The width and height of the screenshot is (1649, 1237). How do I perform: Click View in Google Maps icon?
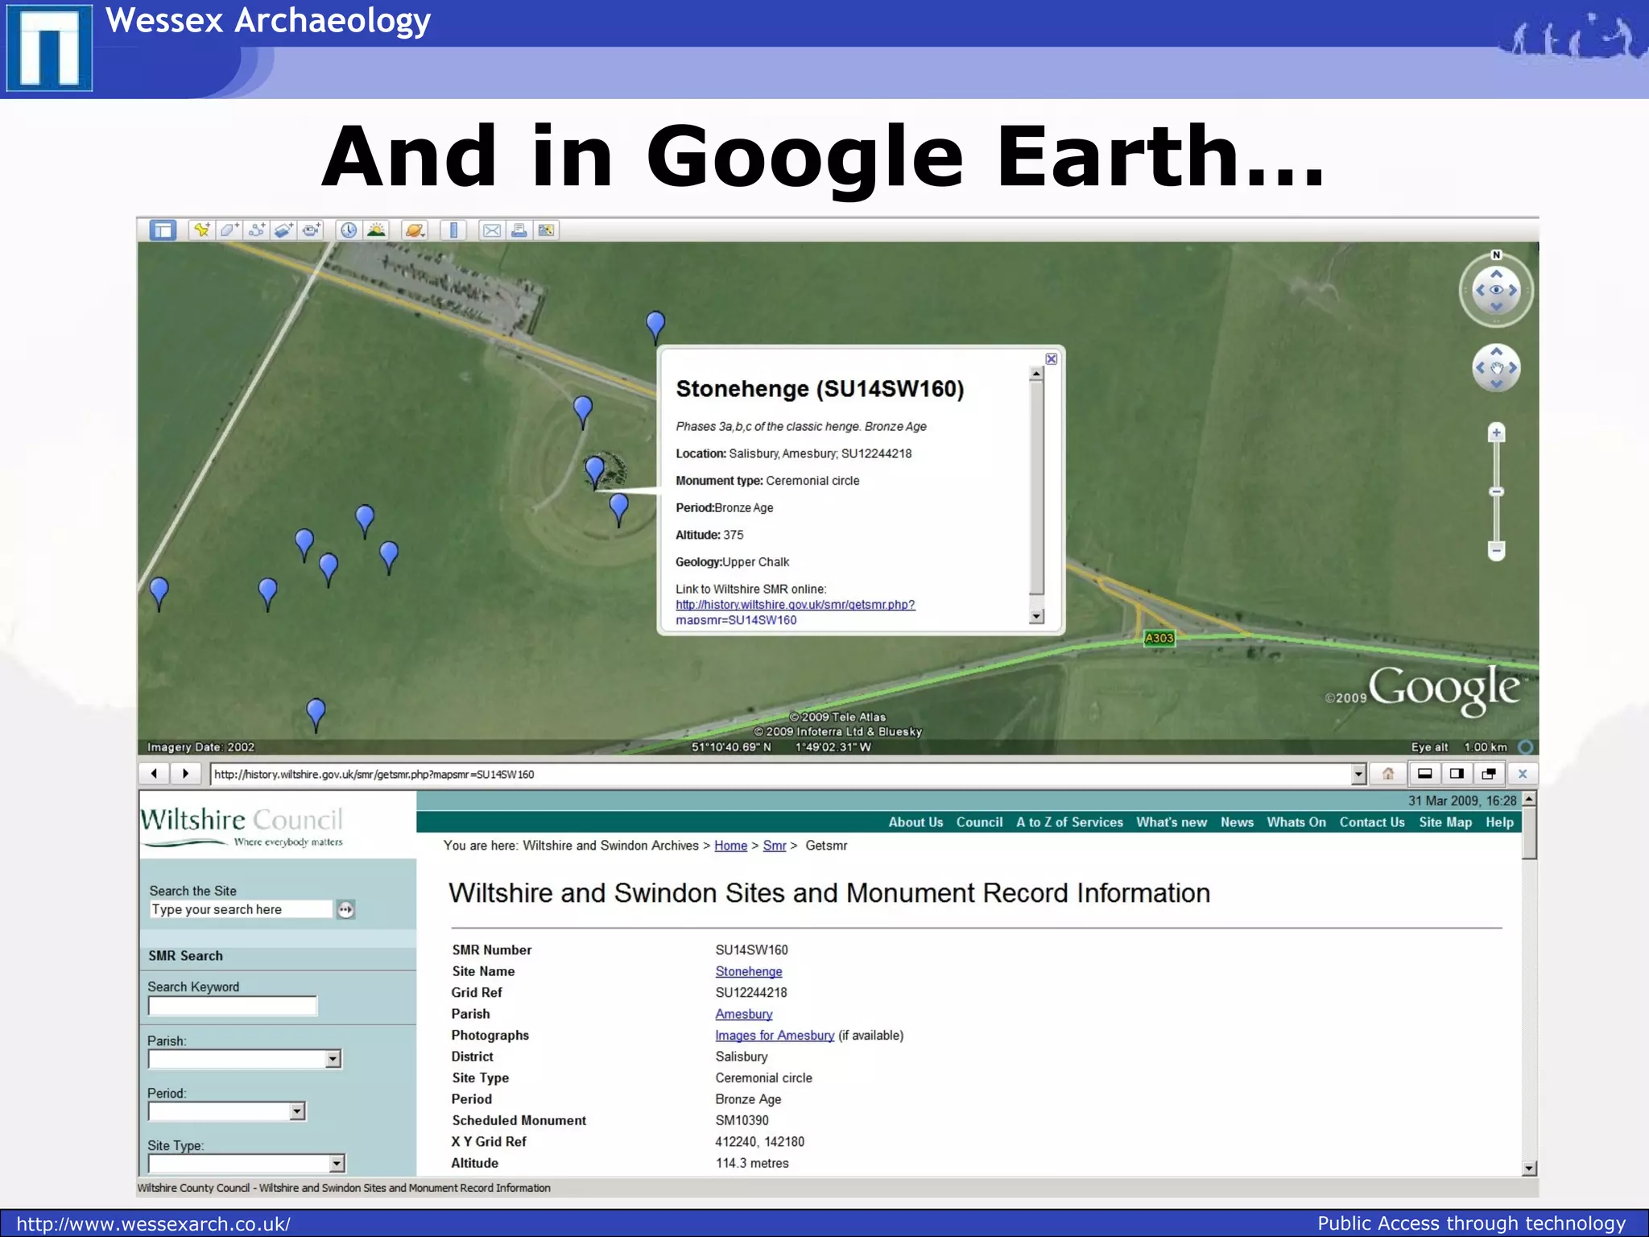[546, 230]
